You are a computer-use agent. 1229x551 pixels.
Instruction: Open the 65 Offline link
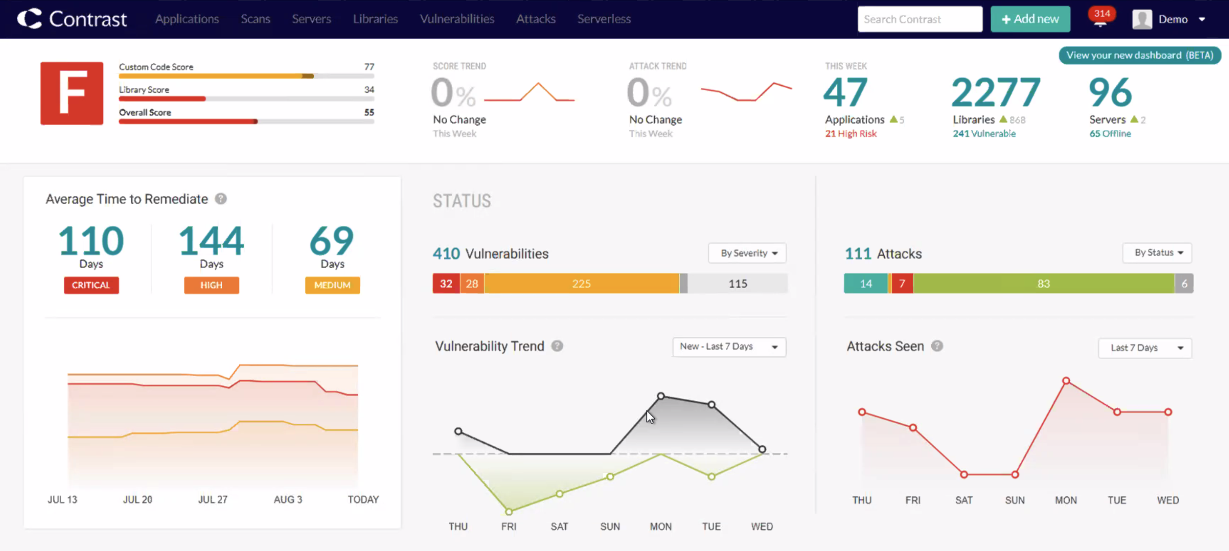tap(1110, 134)
